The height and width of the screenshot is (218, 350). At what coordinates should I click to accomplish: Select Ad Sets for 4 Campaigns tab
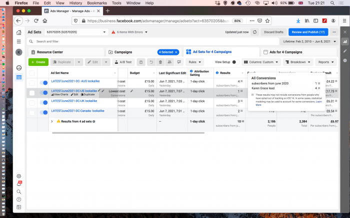pos(221,52)
